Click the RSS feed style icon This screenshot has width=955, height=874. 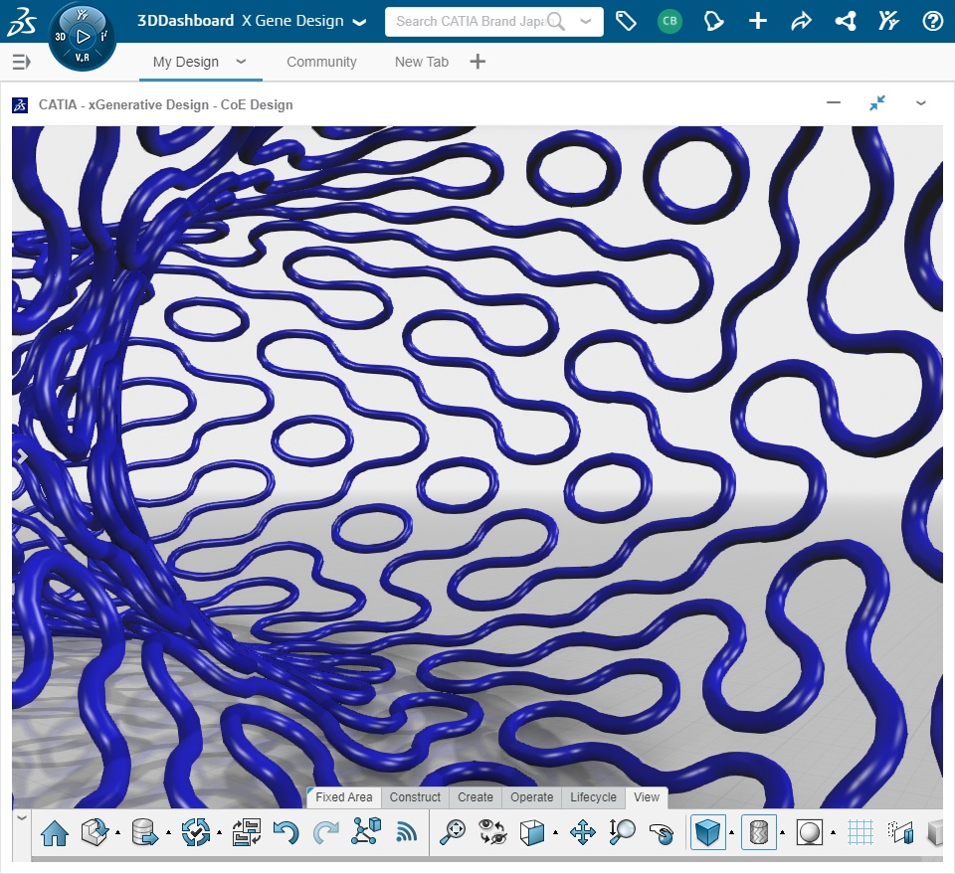pos(406,832)
